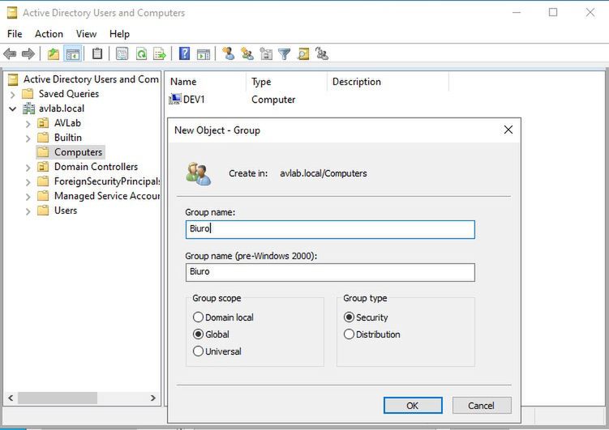Click the Refresh toolbar icon
This screenshot has height=430, width=609.
[141, 54]
